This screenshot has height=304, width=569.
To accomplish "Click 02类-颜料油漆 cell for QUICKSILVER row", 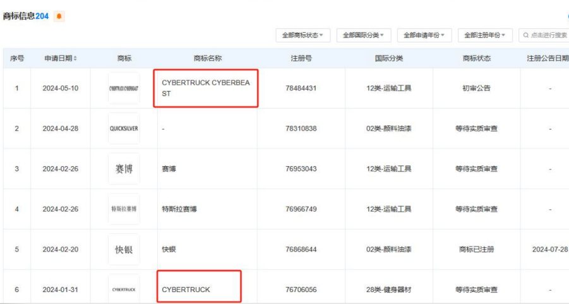I will (x=388, y=128).
